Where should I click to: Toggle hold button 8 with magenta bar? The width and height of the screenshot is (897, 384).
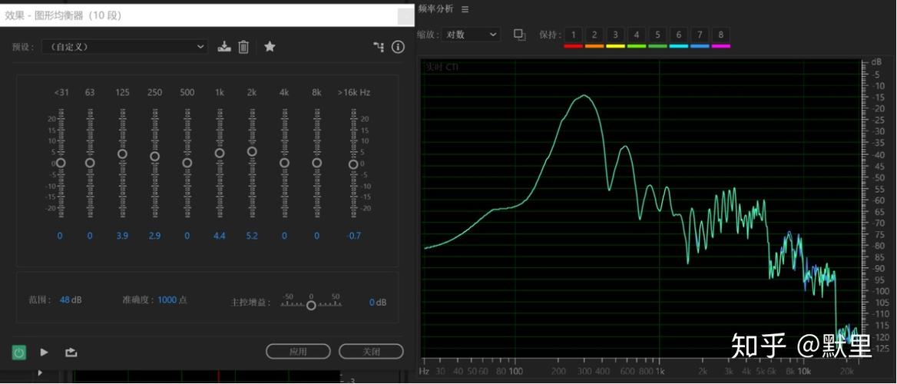point(721,35)
